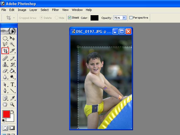Select the Elliptical Marquee tool
Viewport: 180px width, 135px height.
point(5,38)
